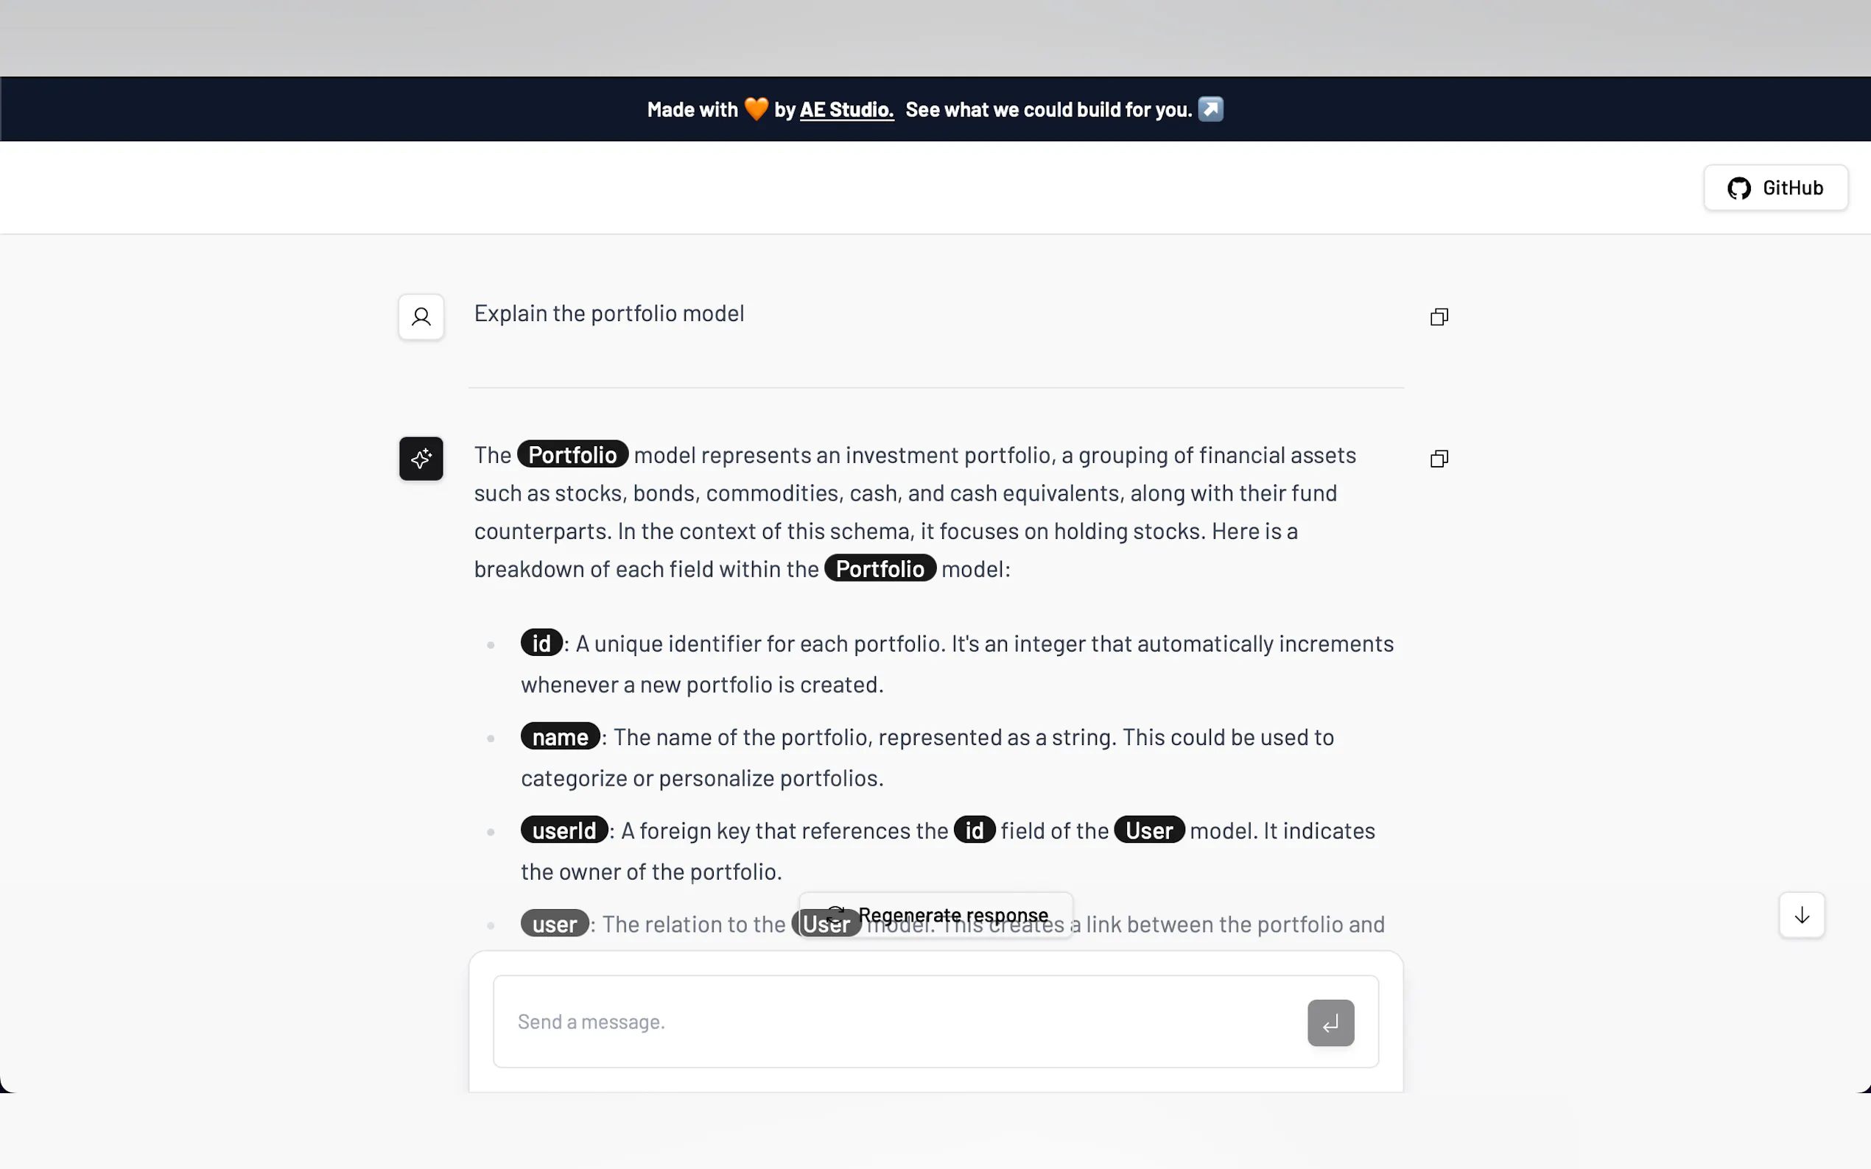Viewport: 1871px width, 1169px height.
Task: Open the GitHub repository button
Action: 1775,188
